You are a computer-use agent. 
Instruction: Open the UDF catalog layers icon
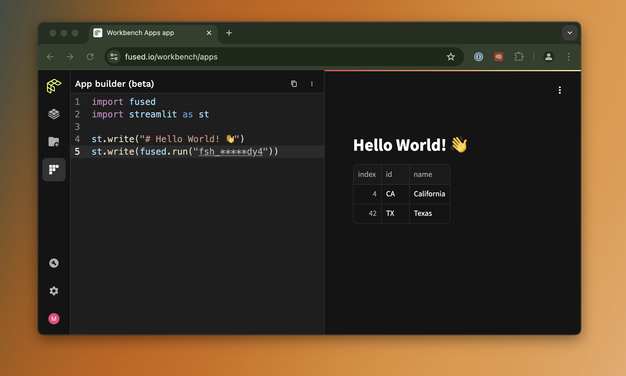point(54,114)
